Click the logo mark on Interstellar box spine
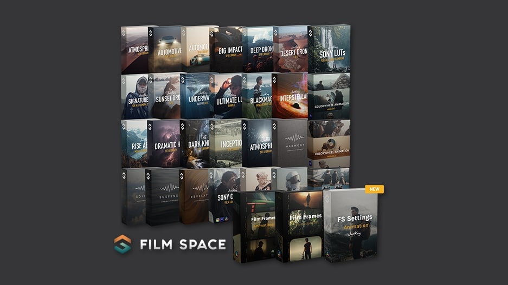 pyautogui.click(x=274, y=80)
